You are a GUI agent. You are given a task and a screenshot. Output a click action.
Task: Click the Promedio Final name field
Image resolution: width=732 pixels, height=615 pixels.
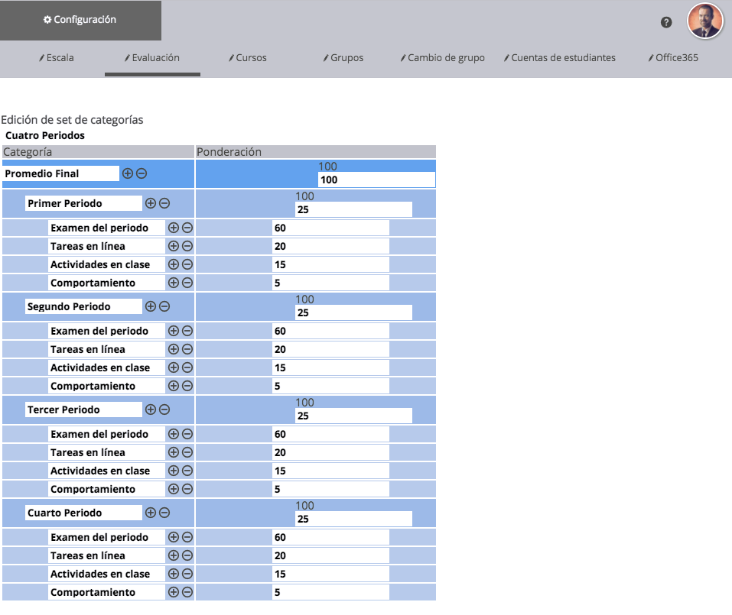pos(61,173)
